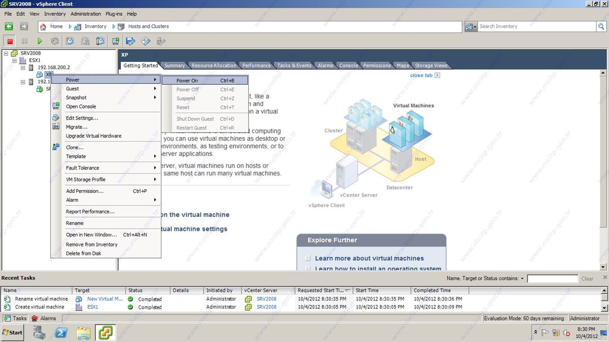
Task: Click SRV2008 link in Rename task row
Action: (266, 299)
